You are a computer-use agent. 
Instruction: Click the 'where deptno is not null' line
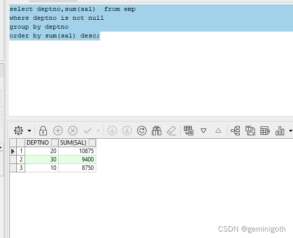click(57, 18)
